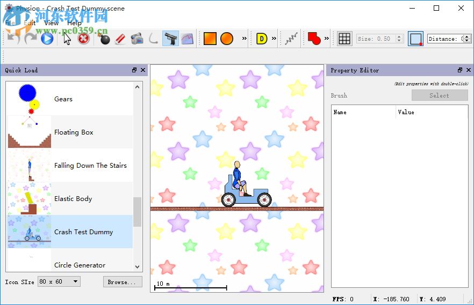Click the Select brush button
Image resolution: width=474 pixels, height=305 pixels.
click(x=440, y=95)
